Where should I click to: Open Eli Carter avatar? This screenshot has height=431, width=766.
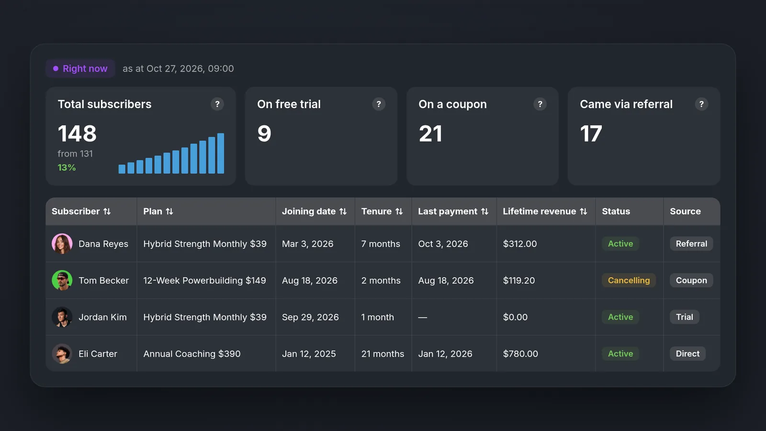click(62, 353)
